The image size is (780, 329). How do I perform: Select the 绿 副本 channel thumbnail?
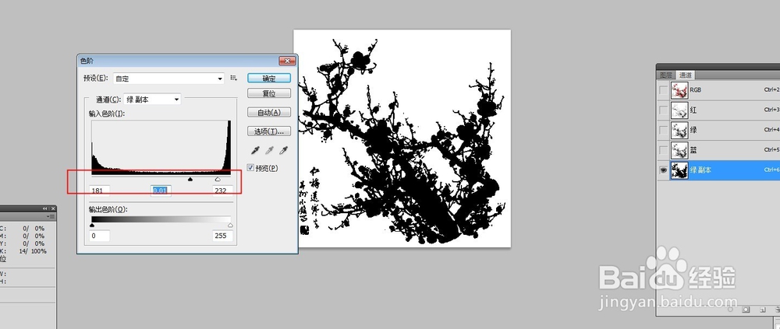coord(679,170)
